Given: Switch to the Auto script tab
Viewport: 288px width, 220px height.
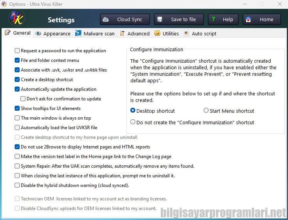Looking at the screenshot, I should pos(200,33).
